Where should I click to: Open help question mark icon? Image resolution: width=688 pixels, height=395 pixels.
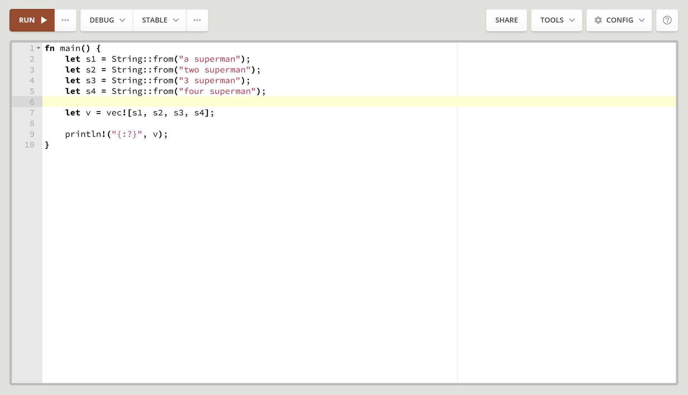tap(667, 20)
